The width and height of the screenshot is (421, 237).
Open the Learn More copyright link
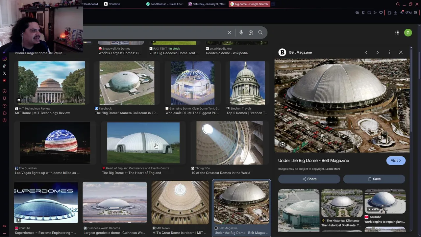click(333, 169)
